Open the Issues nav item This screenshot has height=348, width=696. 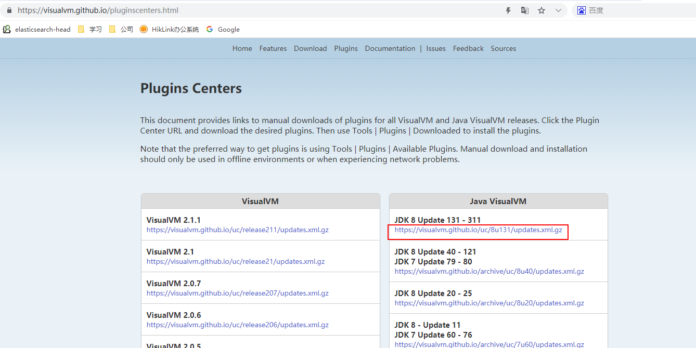tap(436, 48)
